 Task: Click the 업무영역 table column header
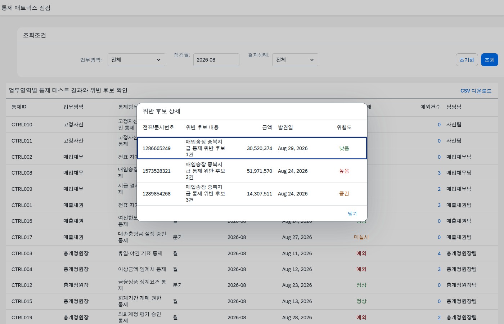tap(73, 107)
